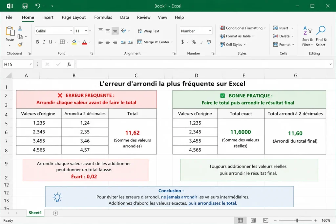This screenshot has height=224, width=336.
Task: Switch to Review tab
Action: pyautogui.click(x=144, y=17)
